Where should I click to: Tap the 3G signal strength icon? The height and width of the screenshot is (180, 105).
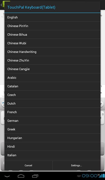pos(100,175)
